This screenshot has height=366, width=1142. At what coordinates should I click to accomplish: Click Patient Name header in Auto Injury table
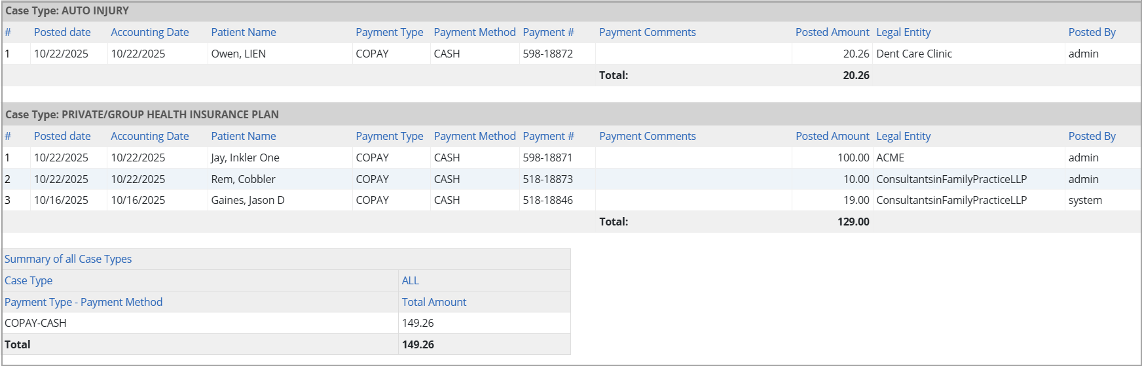point(243,32)
